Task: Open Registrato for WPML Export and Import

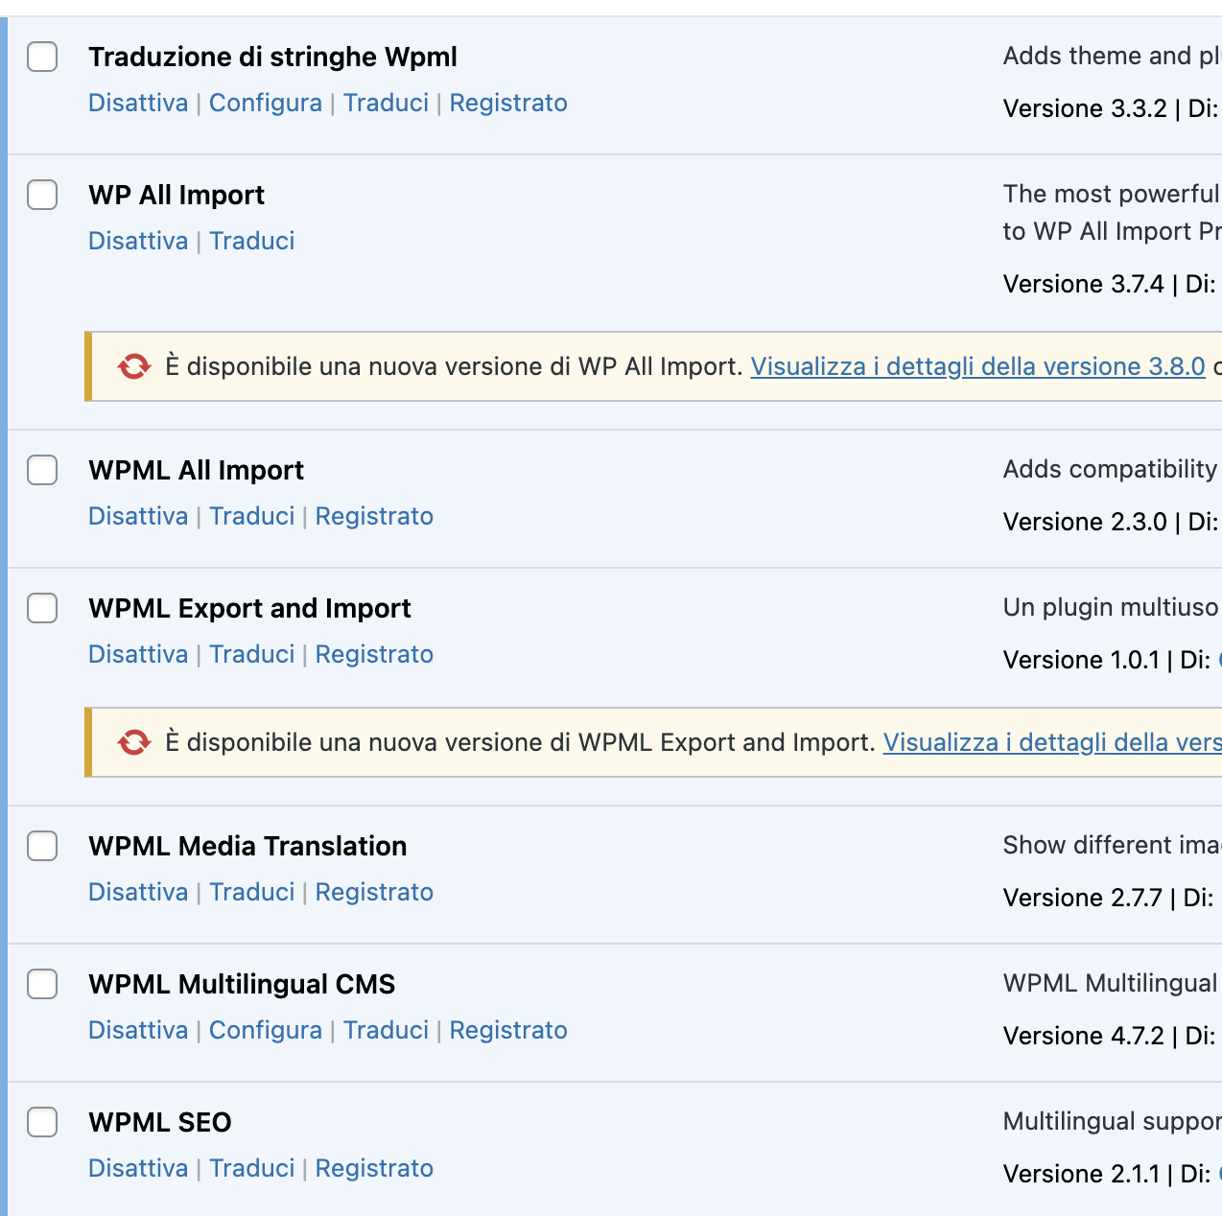Action: pos(374,654)
